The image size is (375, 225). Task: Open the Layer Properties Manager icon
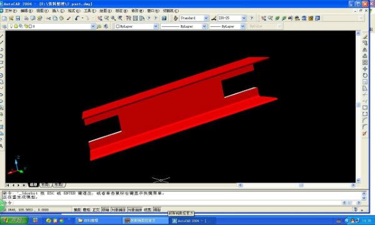4,26
